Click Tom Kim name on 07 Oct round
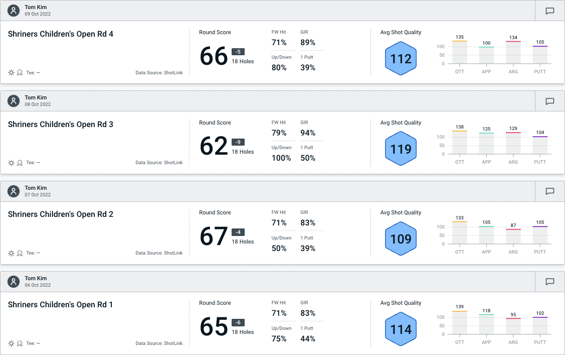 coord(36,188)
